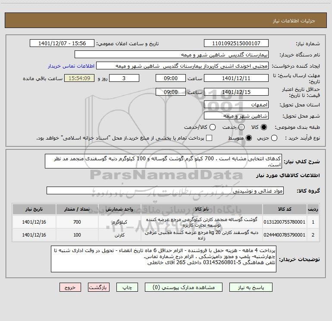This screenshot has height=321, width=332.
Task: Click the quantity cell 700
Action: [x=77, y=222]
